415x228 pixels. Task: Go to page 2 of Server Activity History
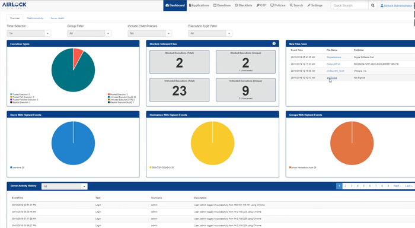tap(346, 186)
